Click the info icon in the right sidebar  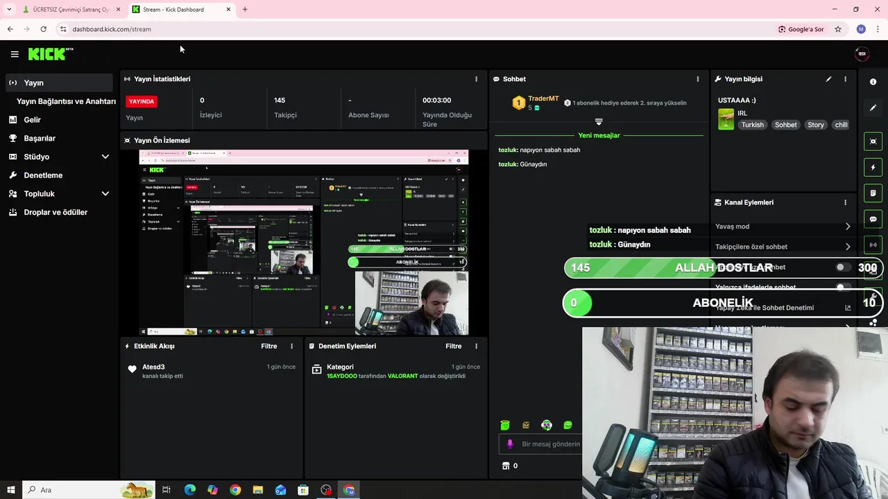pos(873,82)
